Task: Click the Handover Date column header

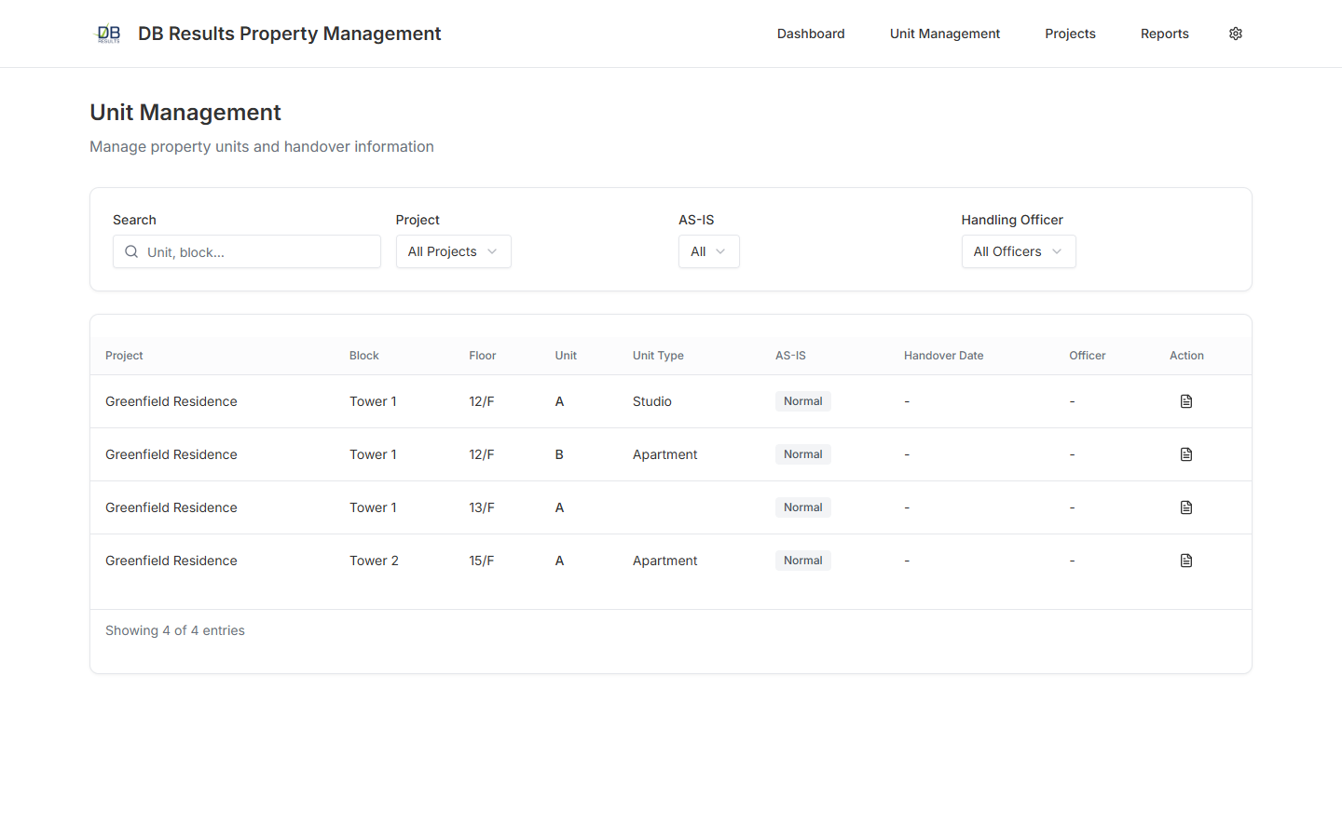Action: click(x=944, y=356)
